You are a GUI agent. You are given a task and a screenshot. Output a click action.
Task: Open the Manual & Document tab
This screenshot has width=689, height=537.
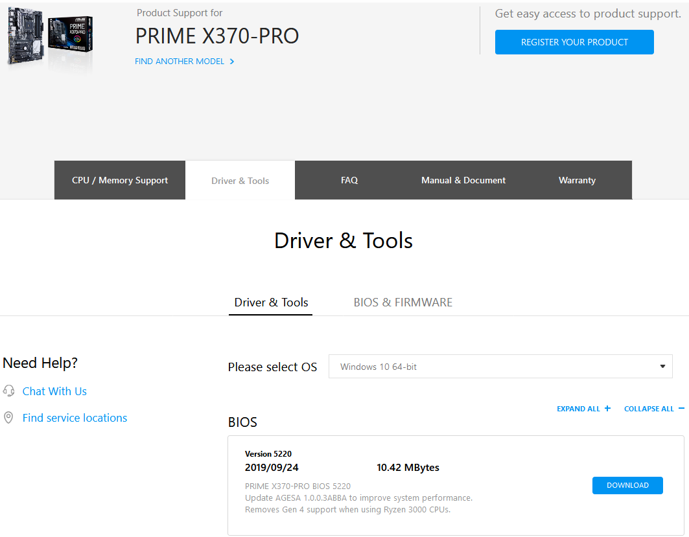click(463, 180)
